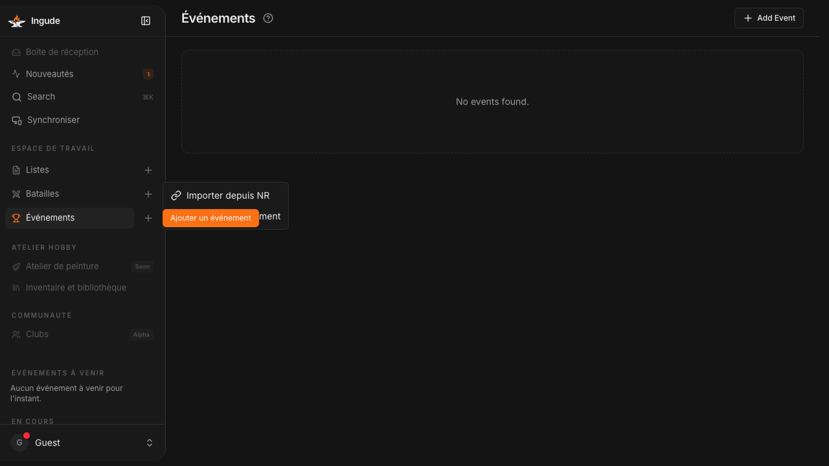Select the Événements sidebar item
The width and height of the screenshot is (829, 466).
click(69, 218)
